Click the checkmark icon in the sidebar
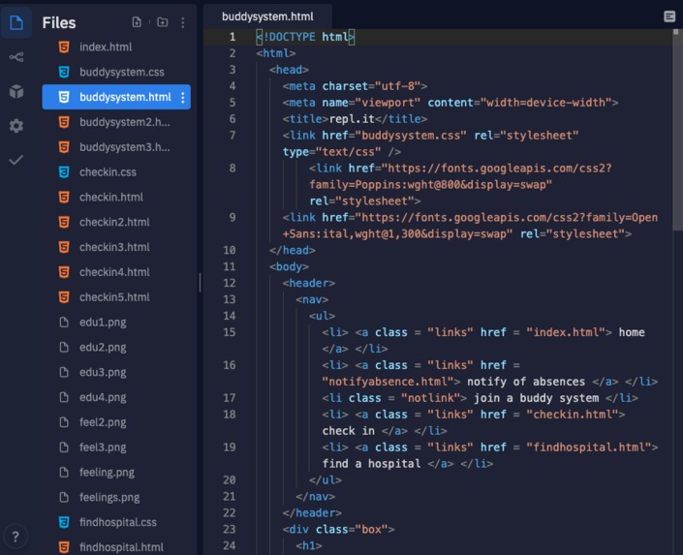 (x=16, y=160)
